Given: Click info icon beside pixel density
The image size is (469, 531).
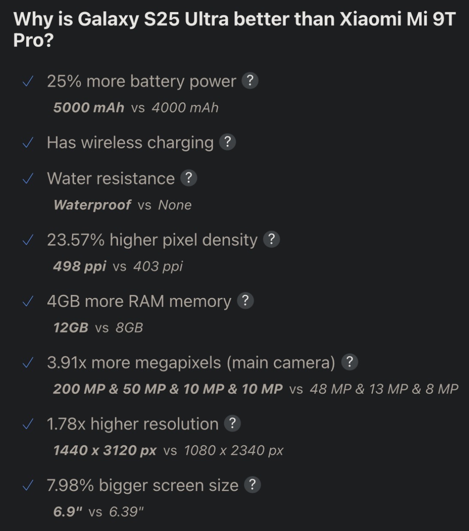Looking at the screenshot, I should 271,239.
